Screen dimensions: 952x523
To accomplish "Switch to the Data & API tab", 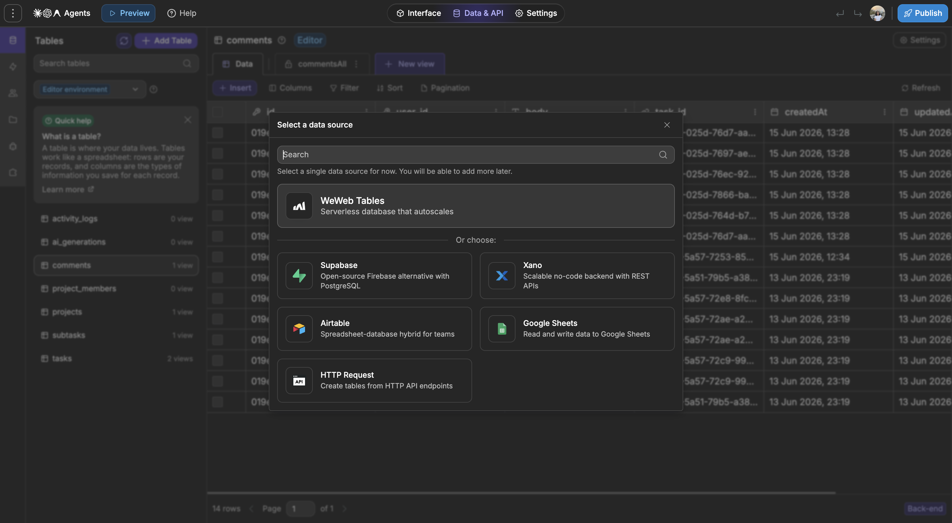I will click(478, 13).
